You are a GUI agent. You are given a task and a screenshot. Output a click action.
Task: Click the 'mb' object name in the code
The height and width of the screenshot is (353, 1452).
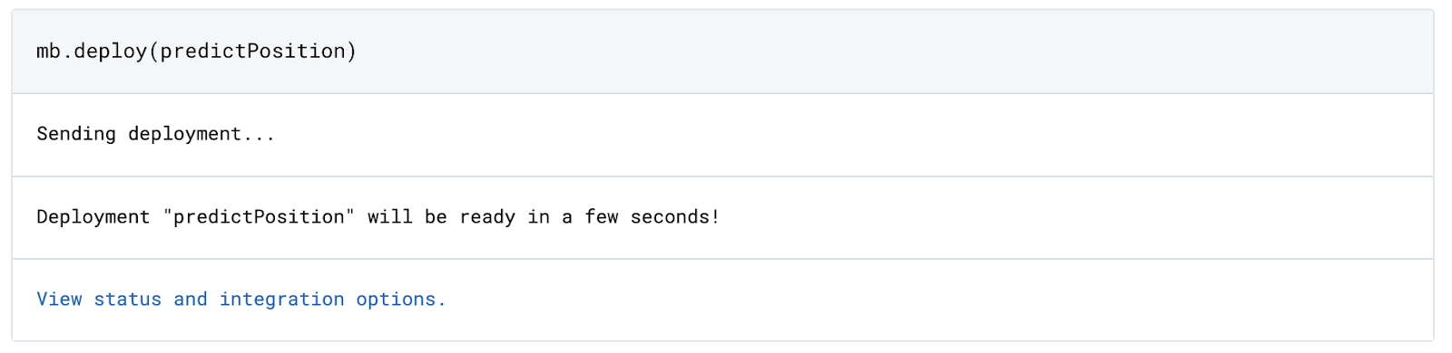point(48,52)
